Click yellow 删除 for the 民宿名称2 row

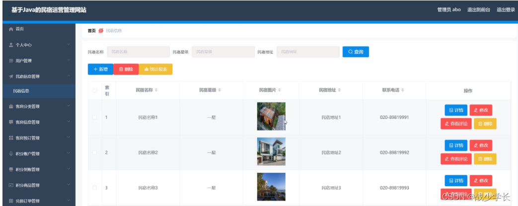485,159
